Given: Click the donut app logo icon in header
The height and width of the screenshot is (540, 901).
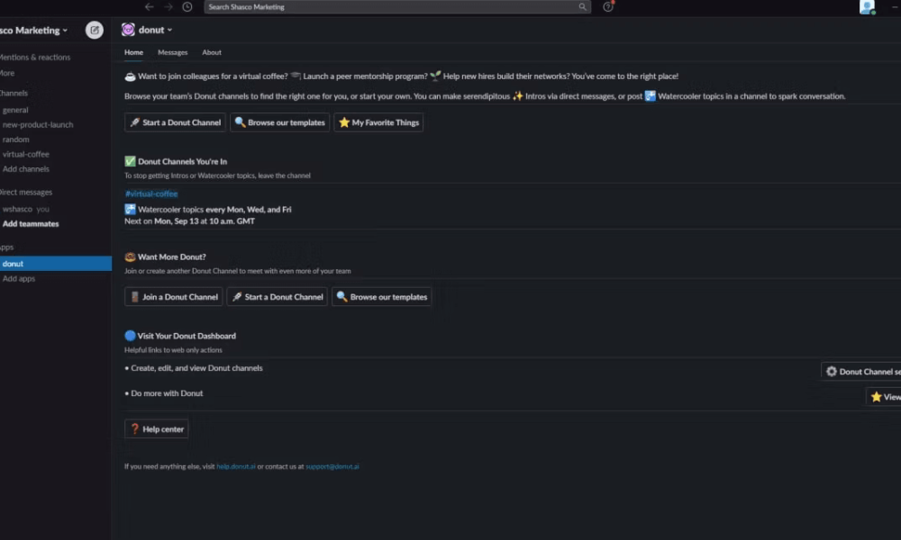Looking at the screenshot, I should click(128, 30).
